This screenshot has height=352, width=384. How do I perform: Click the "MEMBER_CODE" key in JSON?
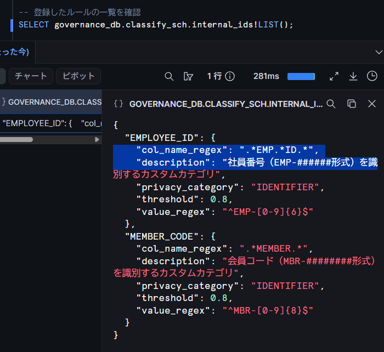click(x=161, y=237)
